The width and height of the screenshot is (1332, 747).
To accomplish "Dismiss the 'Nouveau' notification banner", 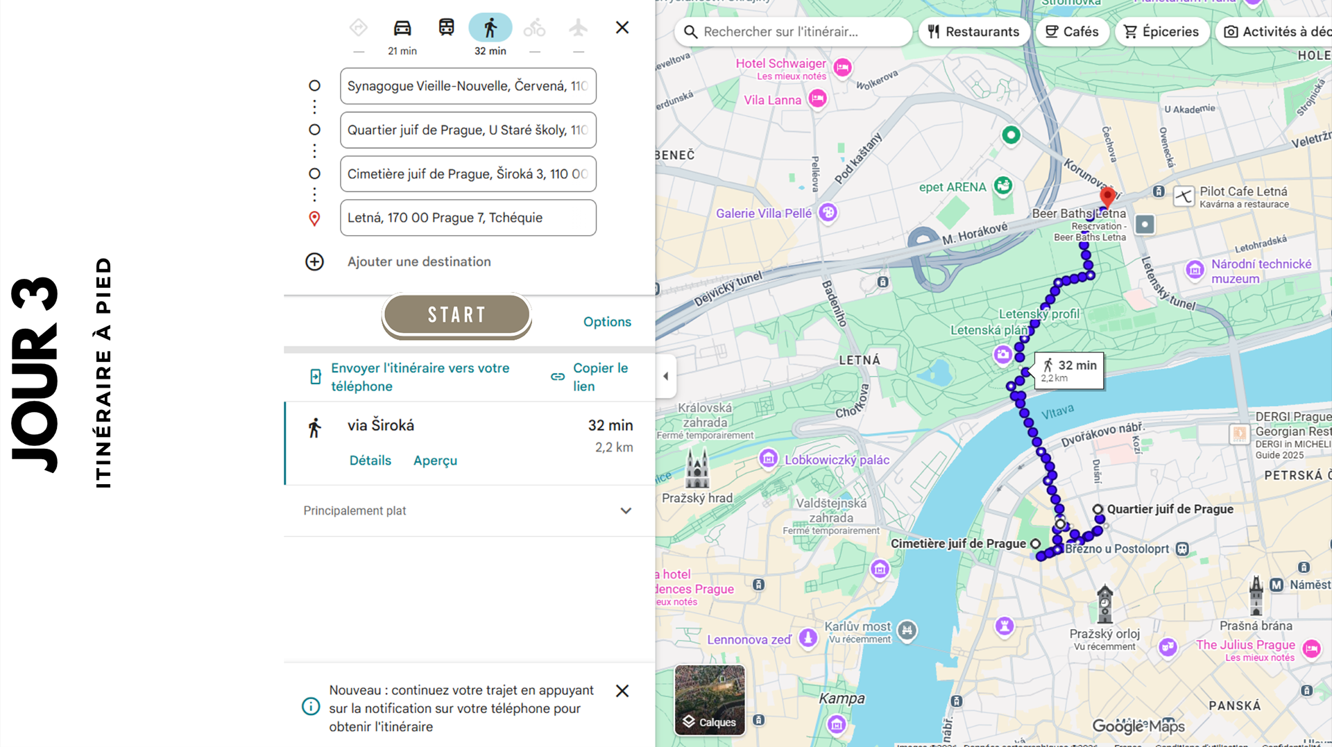I will (622, 691).
